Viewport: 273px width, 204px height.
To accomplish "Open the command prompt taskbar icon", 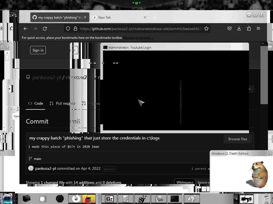I will point(174,199).
